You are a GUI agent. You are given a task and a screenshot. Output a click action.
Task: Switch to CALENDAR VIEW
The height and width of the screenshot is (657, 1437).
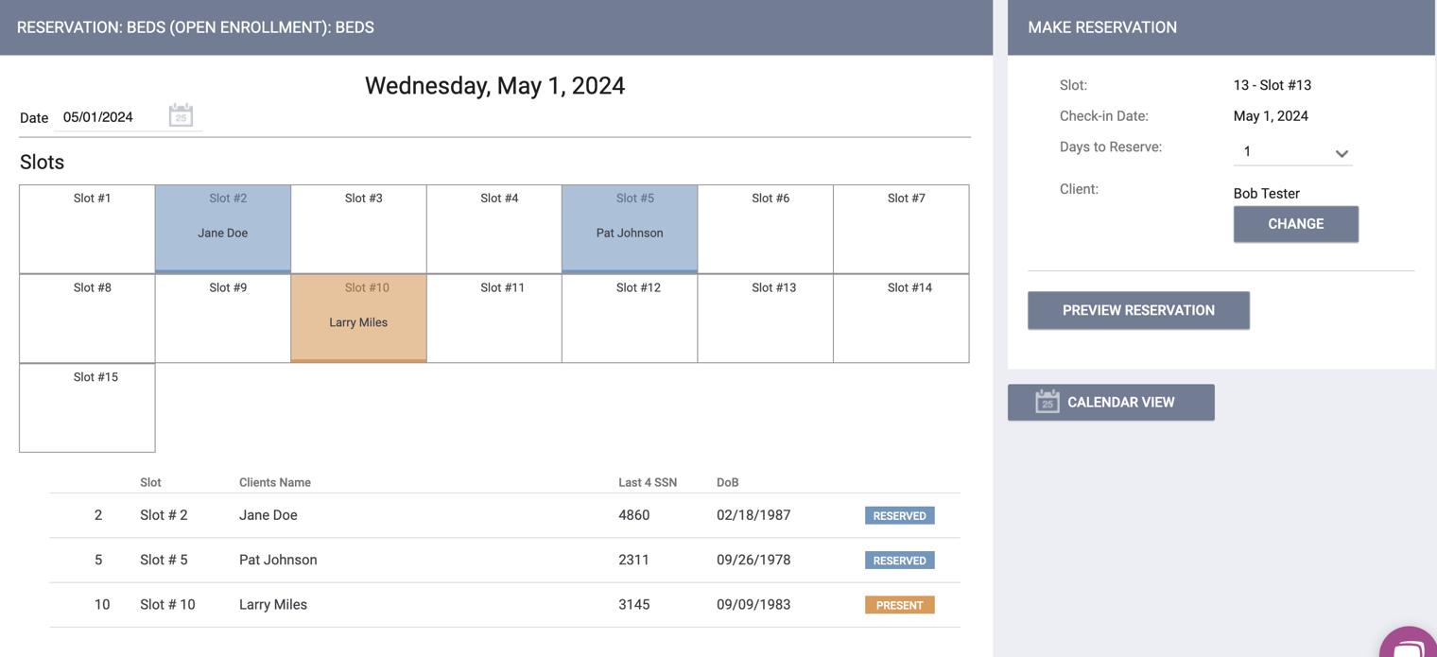click(x=1111, y=402)
